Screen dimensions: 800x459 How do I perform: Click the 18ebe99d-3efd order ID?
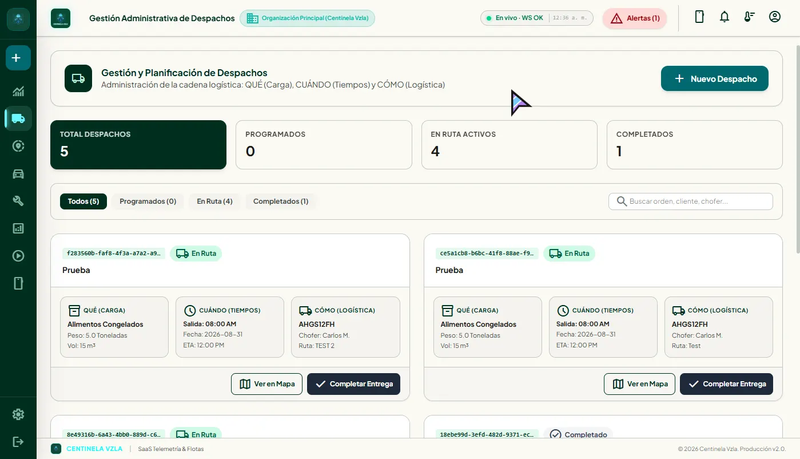[487, 434]
